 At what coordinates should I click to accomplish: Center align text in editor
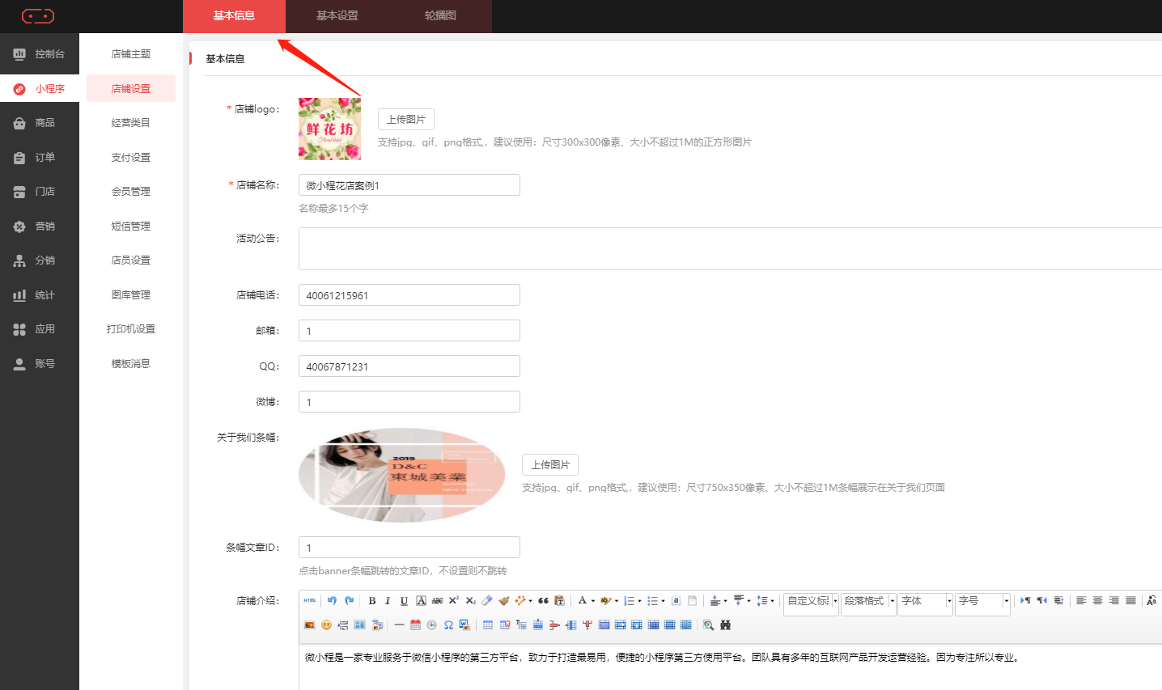pyautogui.click(x=1097, y=601)
